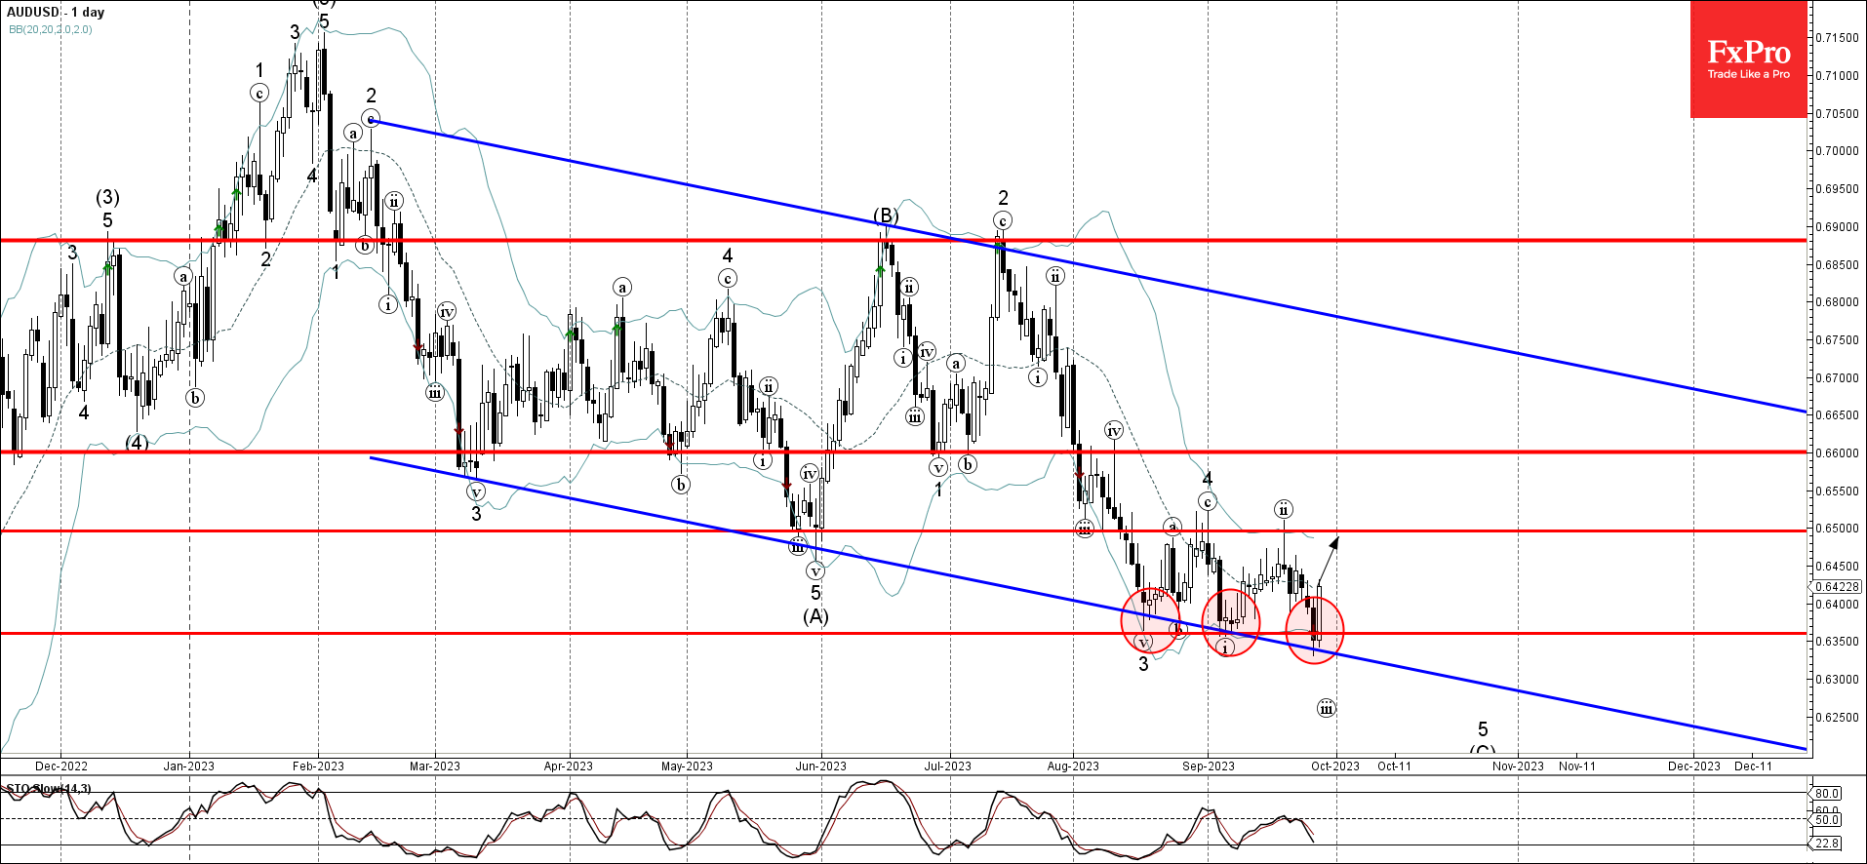
Task: Click the (4) wave label near Dec-2022
Action: [x=137, y=443]
